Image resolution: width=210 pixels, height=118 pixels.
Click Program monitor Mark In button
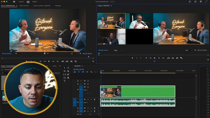(x=137, y=58)
